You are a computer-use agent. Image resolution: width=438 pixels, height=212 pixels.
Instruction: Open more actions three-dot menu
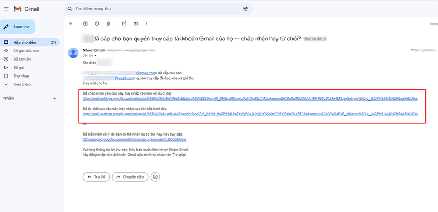pyautogui.click(x=146, y=23)
